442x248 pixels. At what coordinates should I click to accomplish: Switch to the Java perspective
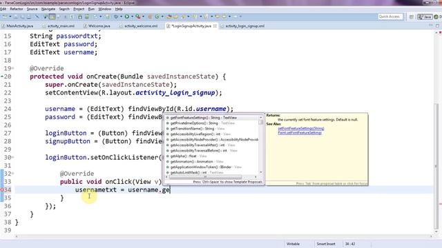coord(425,17)
